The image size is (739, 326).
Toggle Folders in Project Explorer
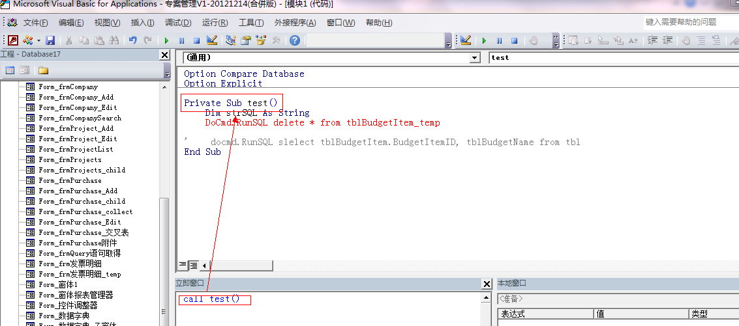pyautogui.click(x=43, y=70)
